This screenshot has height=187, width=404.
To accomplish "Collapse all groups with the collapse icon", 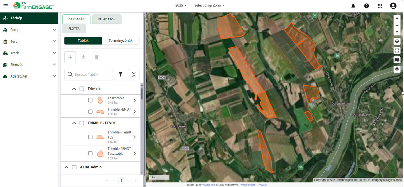I will click(134, 75).
